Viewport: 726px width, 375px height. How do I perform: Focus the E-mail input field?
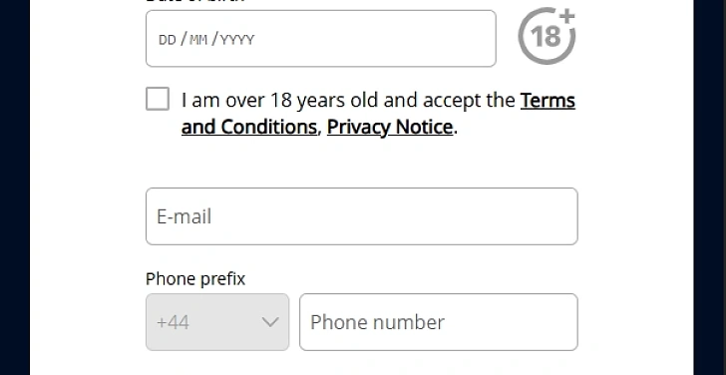point(362,216)
